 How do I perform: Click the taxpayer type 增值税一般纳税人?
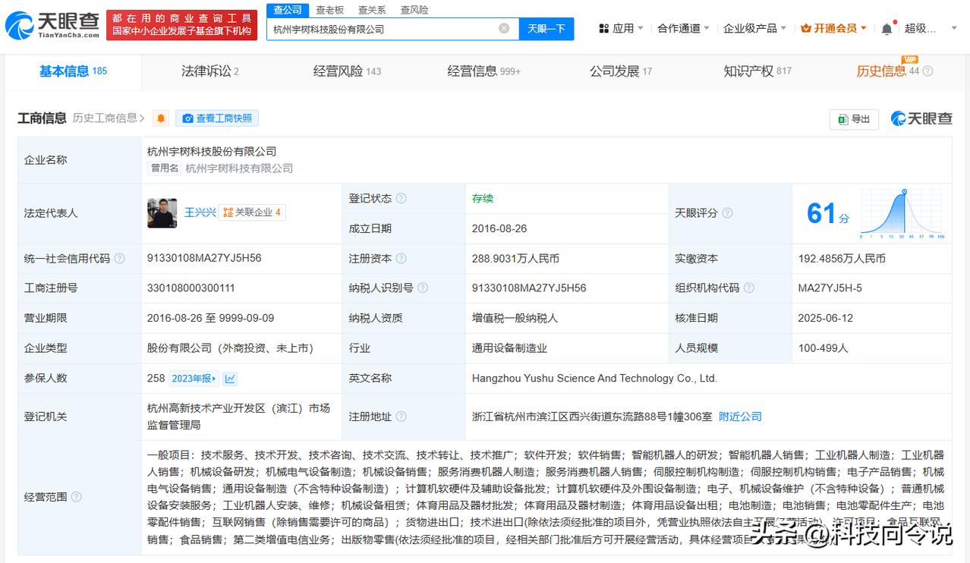(515, 318)
